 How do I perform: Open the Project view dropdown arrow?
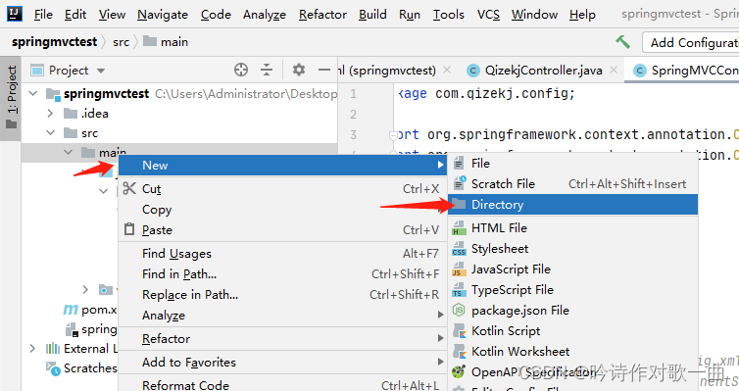(x=101, y=71)
